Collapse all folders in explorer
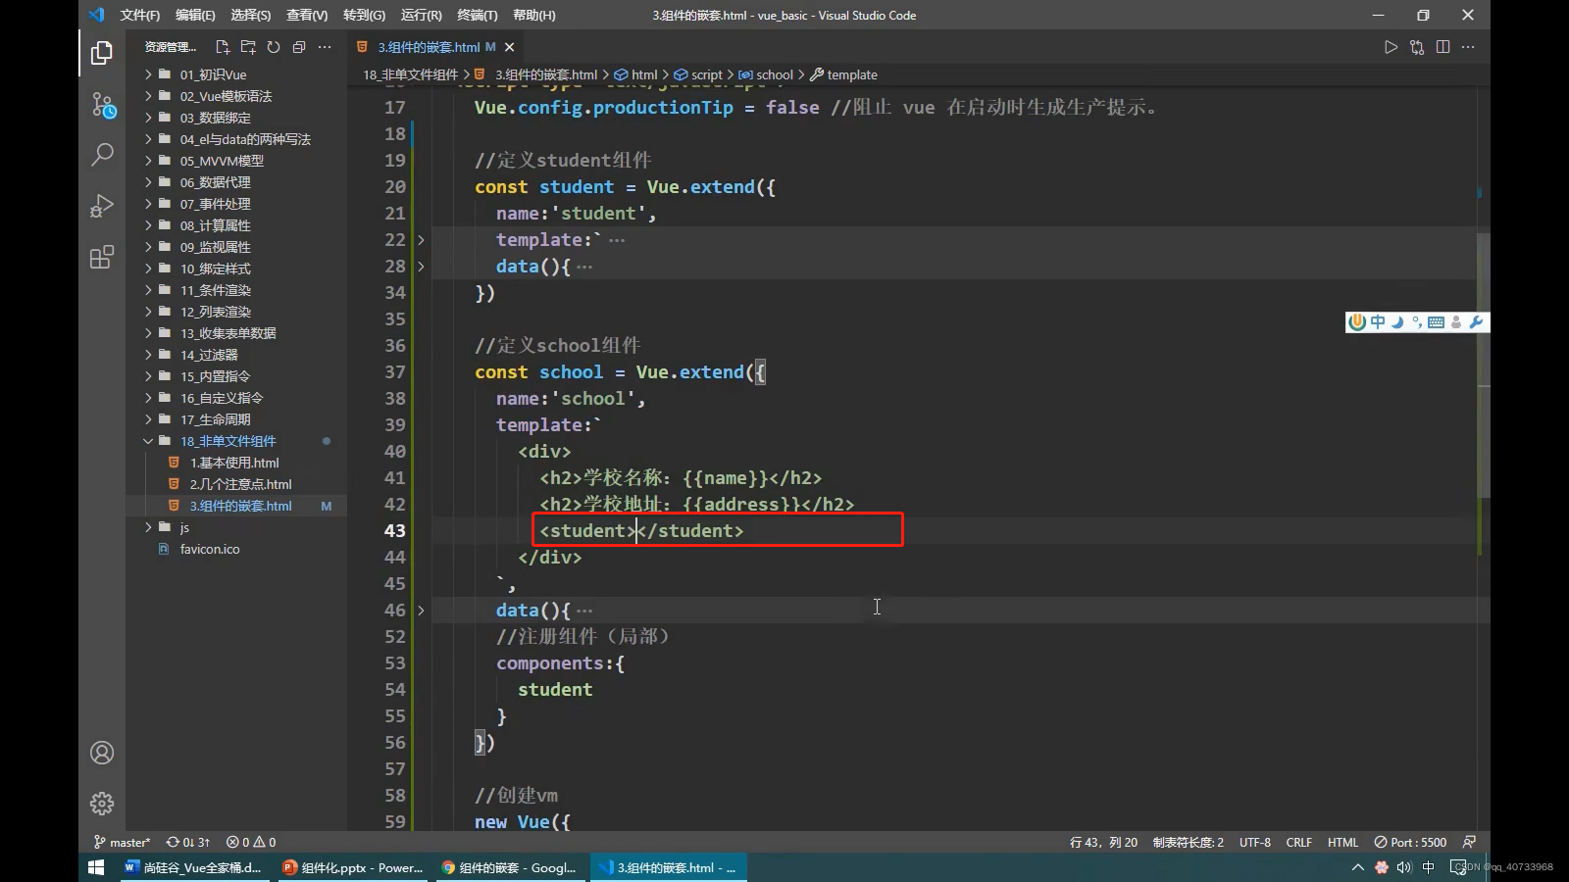 (299, 47)
